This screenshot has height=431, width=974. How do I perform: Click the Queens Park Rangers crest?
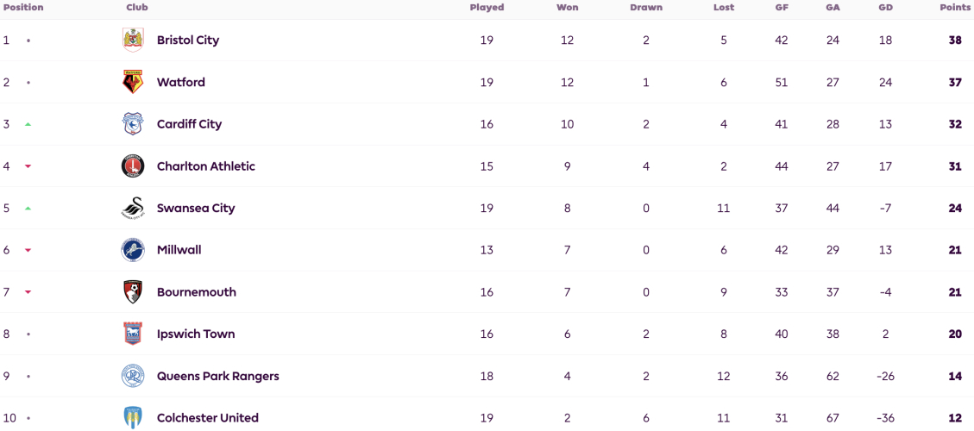pyautogui.click(x=132, y=376)
